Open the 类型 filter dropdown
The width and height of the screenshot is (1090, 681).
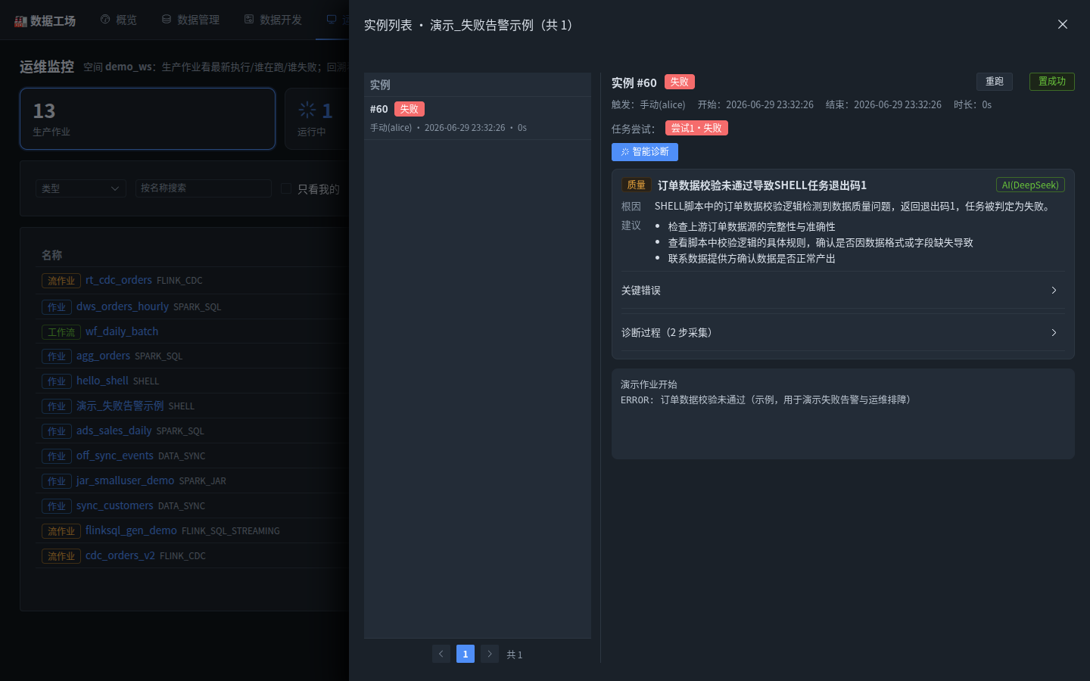[x=81, y=188]
